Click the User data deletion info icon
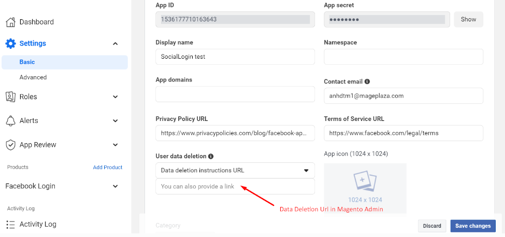 (211, 156)
